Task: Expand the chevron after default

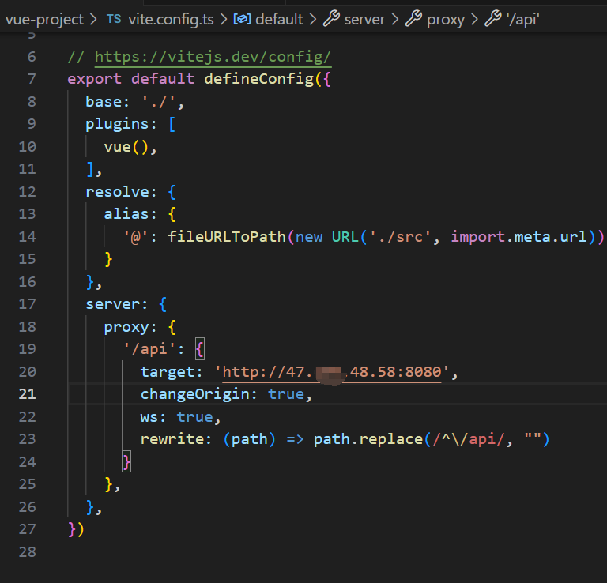Action: [x=313, y=19]
